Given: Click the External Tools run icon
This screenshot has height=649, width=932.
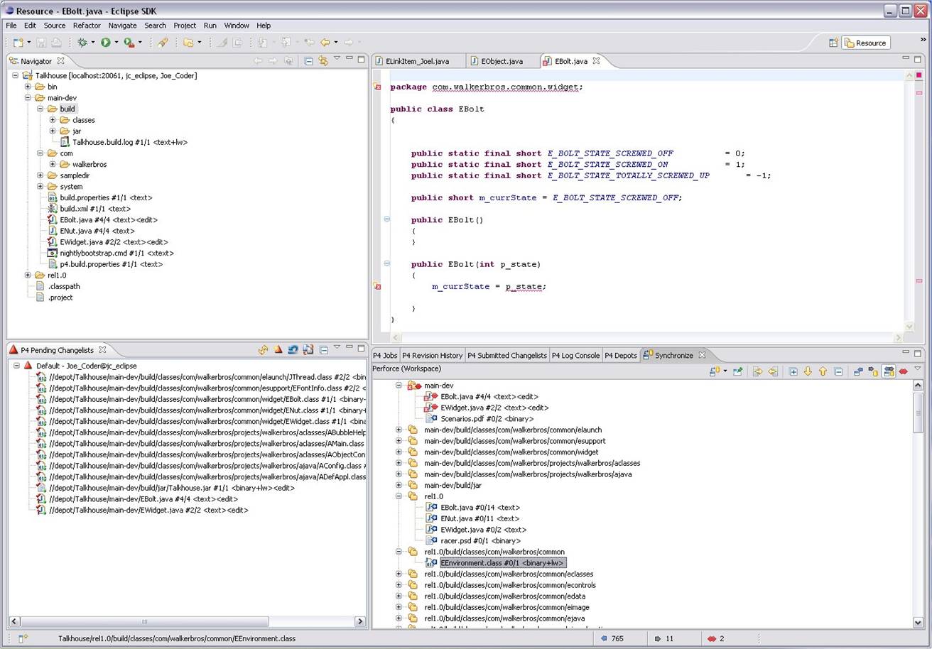Looking at the screenshot, I should pyautogui.click(x=129, y=43).
